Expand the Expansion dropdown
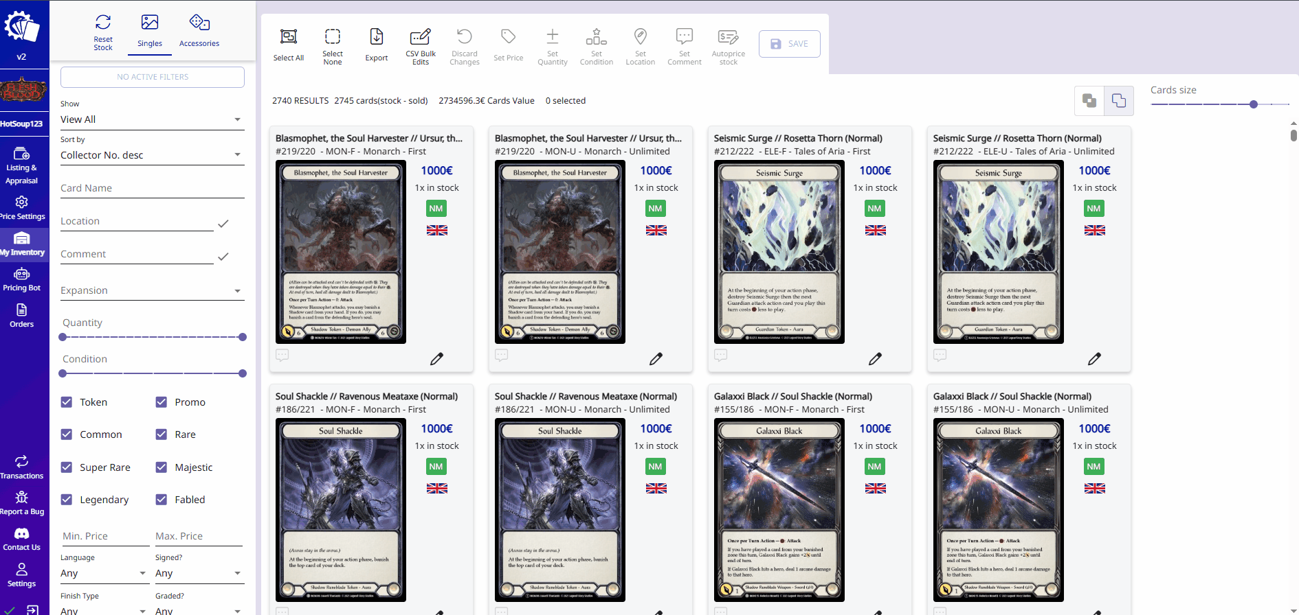 (x=152, y=290)
